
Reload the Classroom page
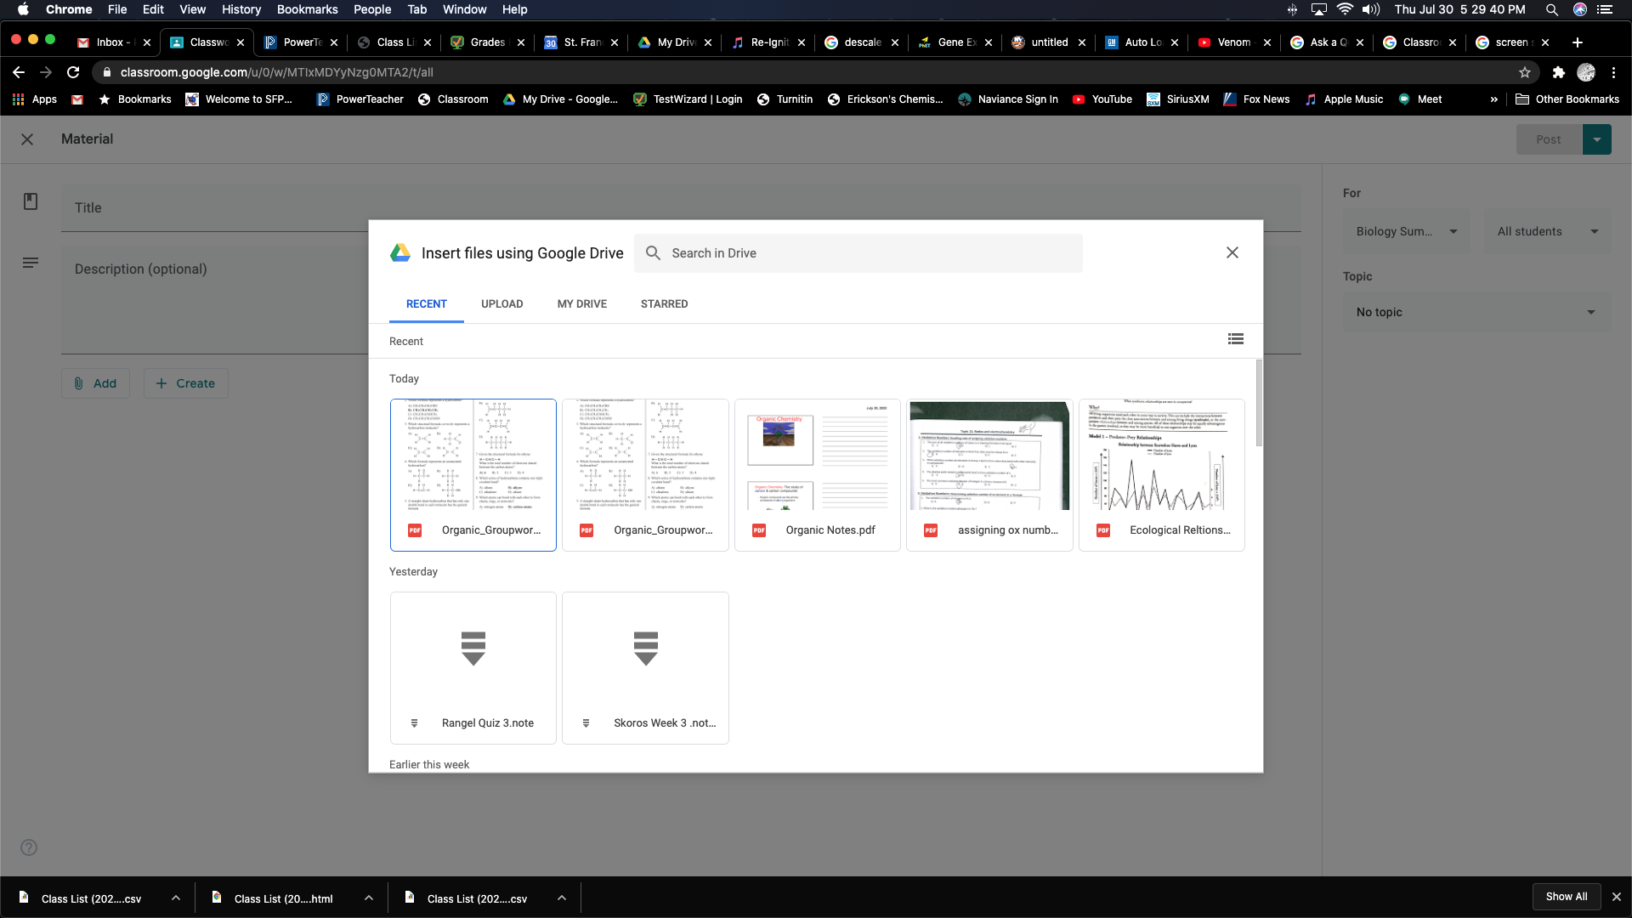[x=73, y=72]
